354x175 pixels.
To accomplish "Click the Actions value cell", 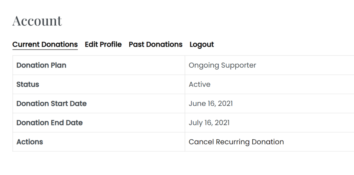I will click(255, 142).
